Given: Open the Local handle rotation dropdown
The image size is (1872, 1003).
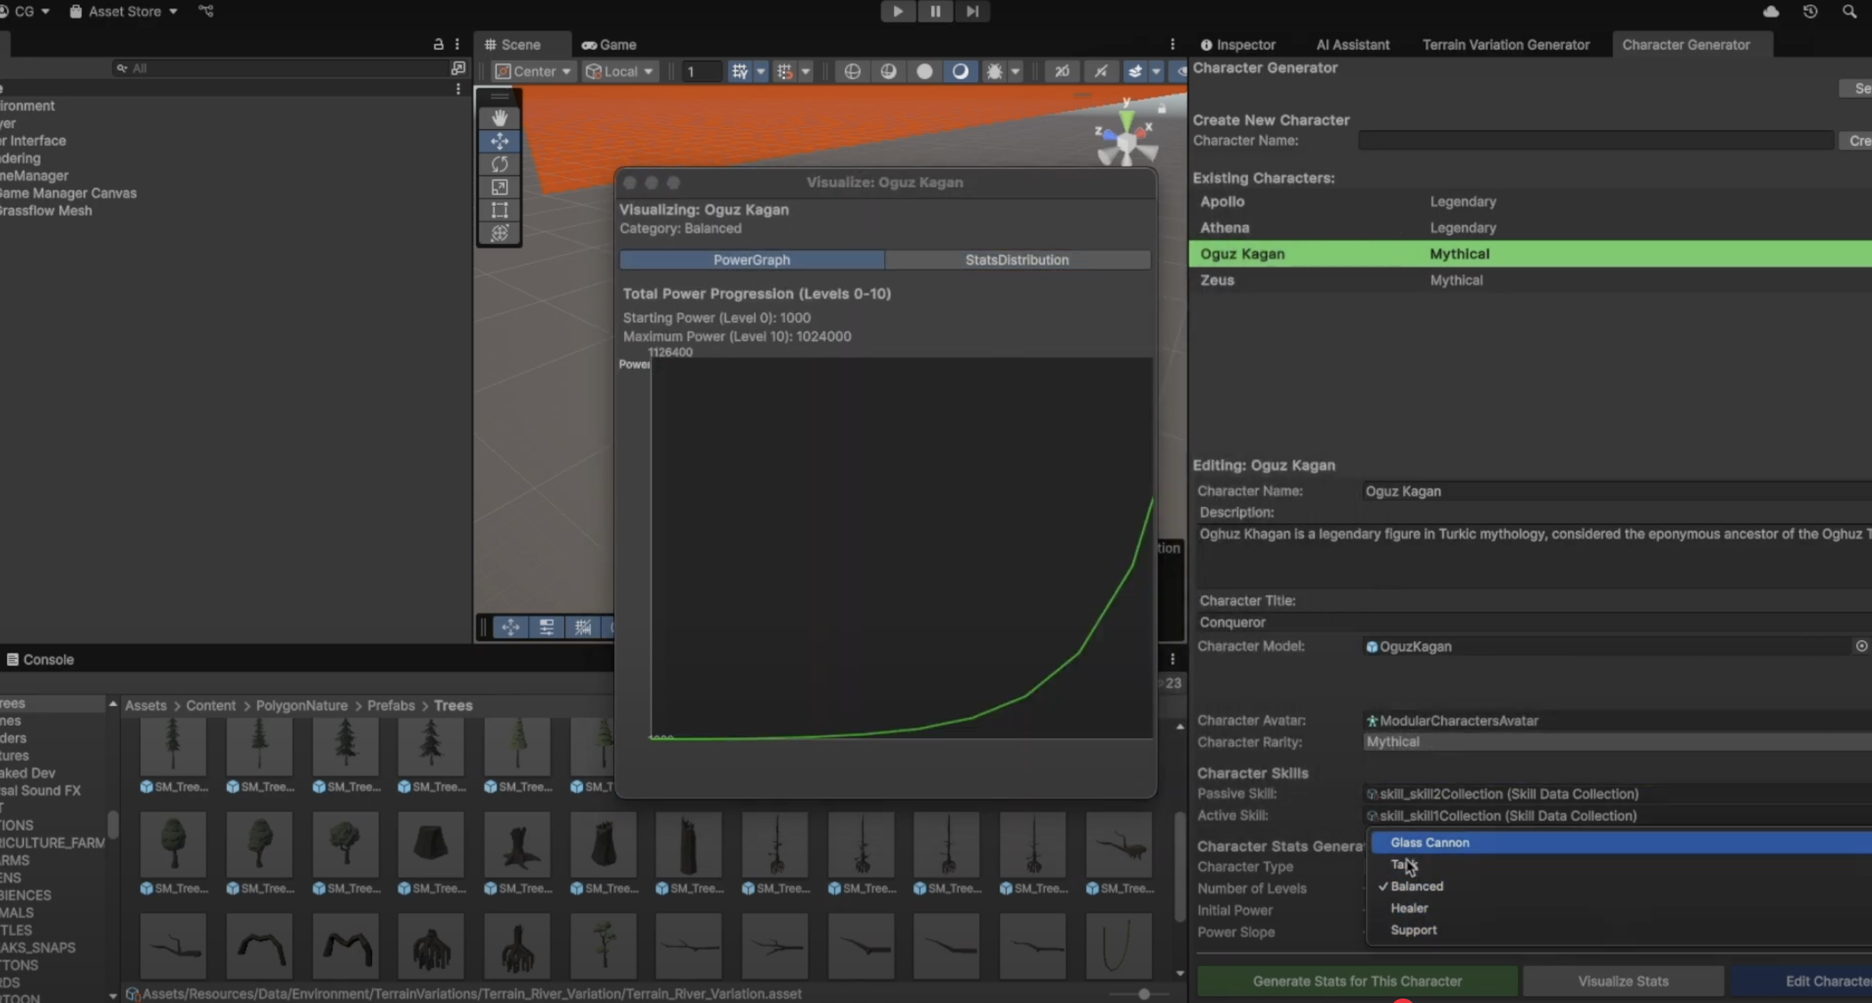Looking at the screenshot, I should [620, 71].
